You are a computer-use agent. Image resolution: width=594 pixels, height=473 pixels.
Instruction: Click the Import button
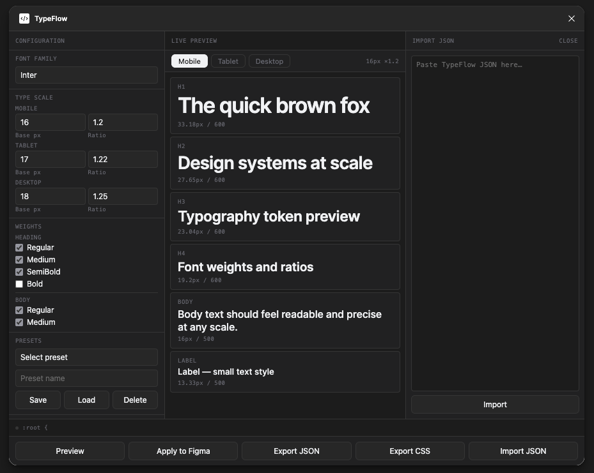point(495,405)
